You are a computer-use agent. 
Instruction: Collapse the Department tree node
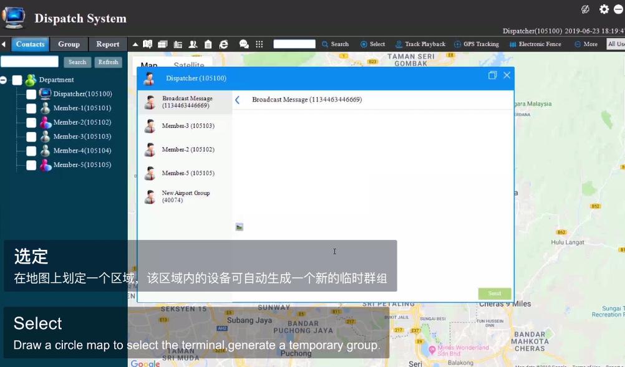pyautogui.click(x=4, y=80)
